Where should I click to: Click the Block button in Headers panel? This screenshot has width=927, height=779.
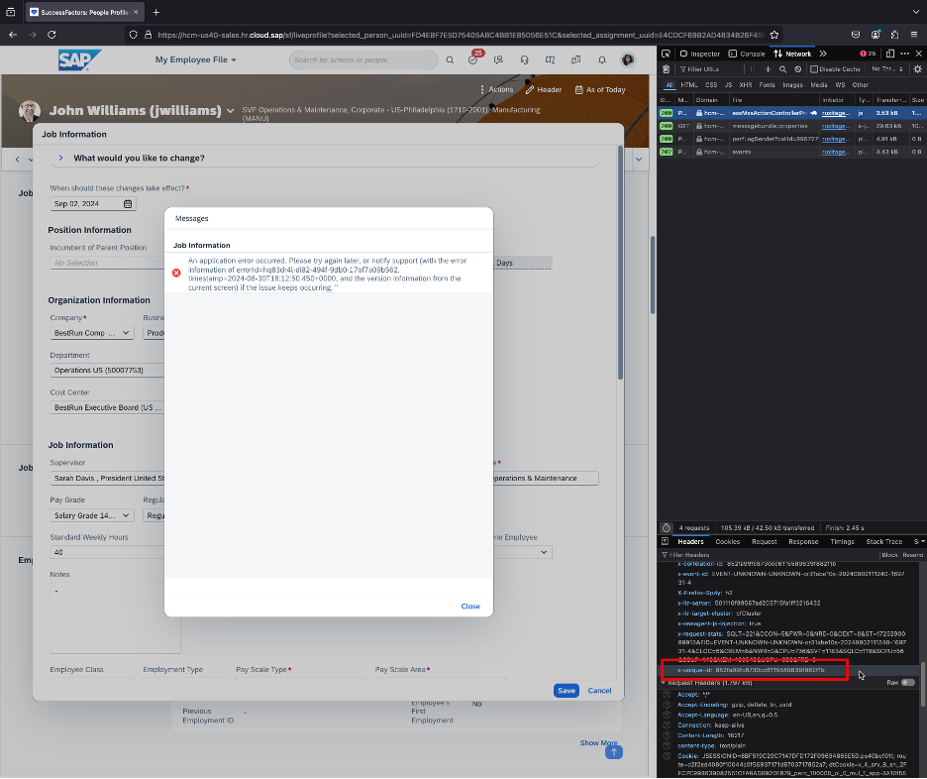click(889, 555)
